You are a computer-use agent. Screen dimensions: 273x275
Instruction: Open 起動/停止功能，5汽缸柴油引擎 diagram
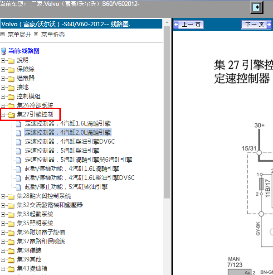click(66, 187)
